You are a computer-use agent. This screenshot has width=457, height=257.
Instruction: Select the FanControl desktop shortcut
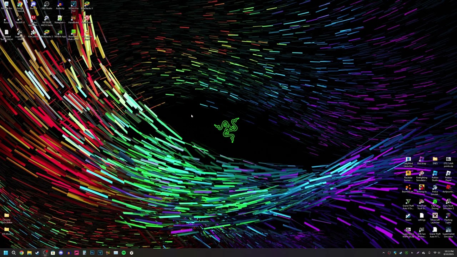[x=33, y=34]
